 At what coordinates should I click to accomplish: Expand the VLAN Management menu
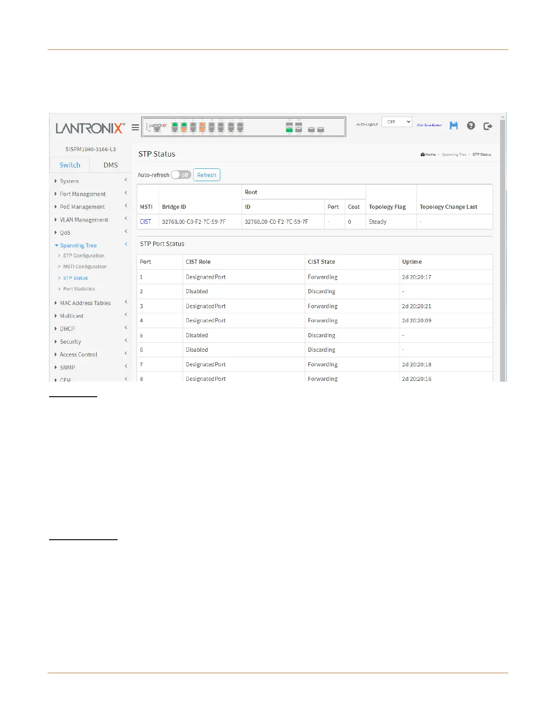[x=90, y=220]
